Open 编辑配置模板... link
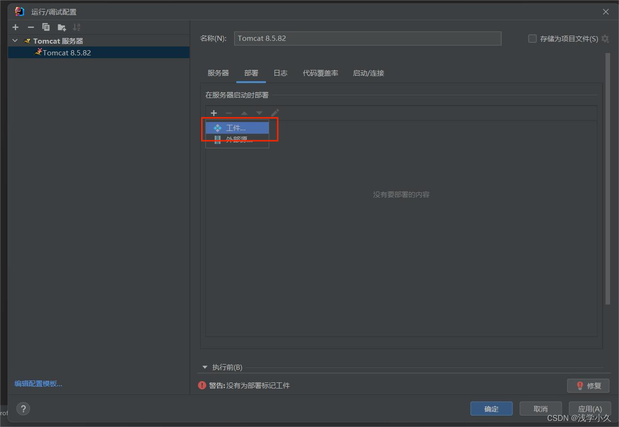 click(x=38, y=384)
